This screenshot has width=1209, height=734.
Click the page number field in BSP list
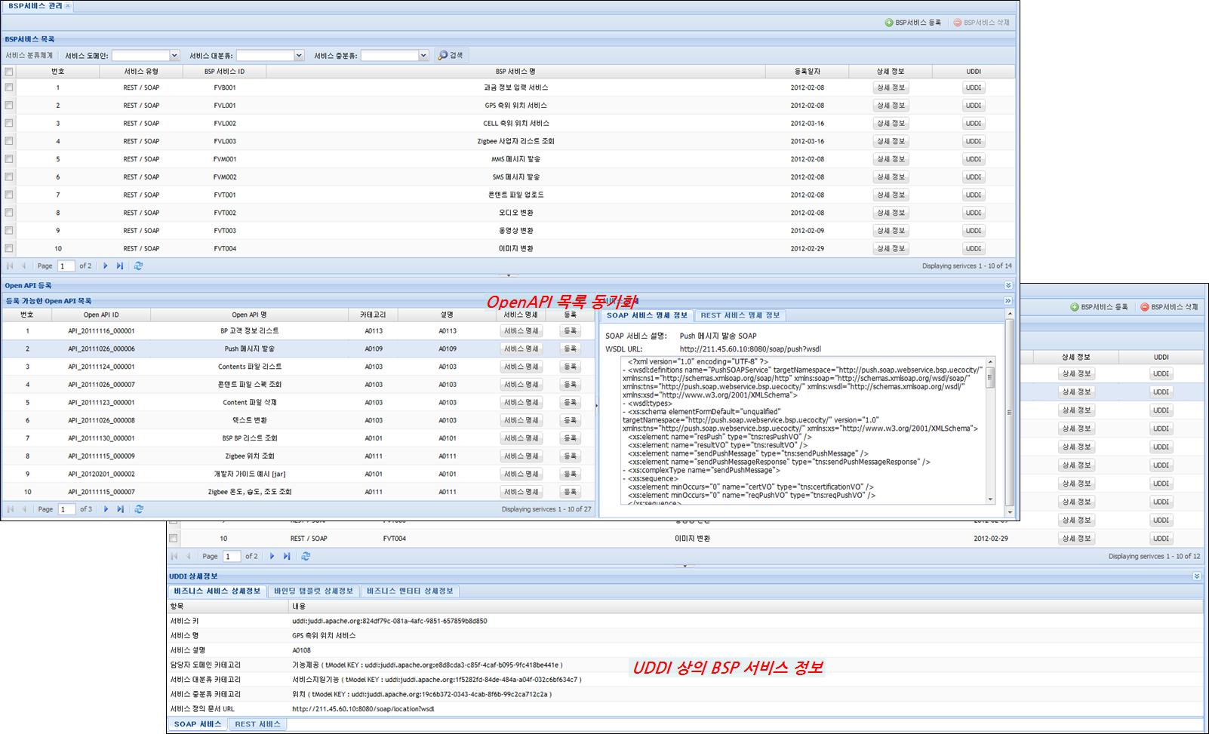67,266
